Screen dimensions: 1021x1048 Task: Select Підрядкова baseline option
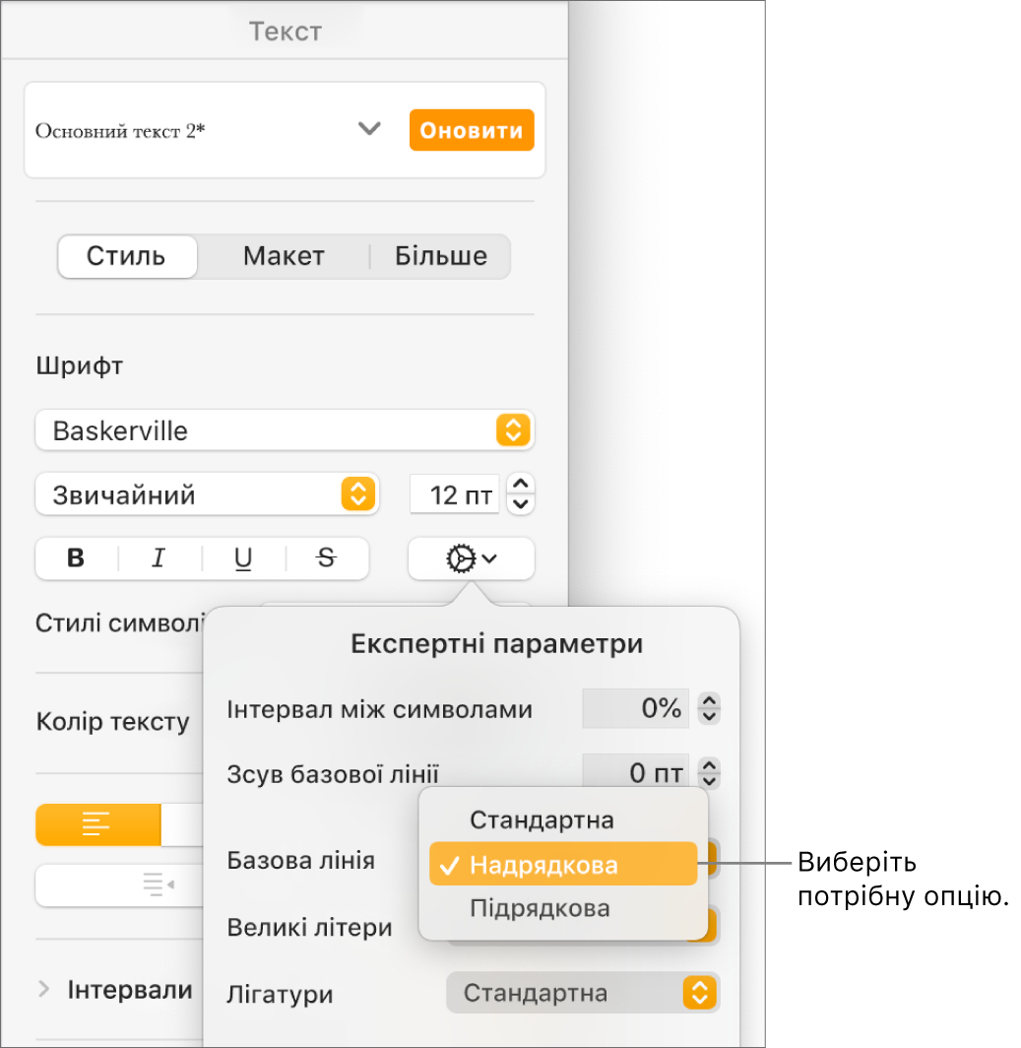click(x=540, y=908)
